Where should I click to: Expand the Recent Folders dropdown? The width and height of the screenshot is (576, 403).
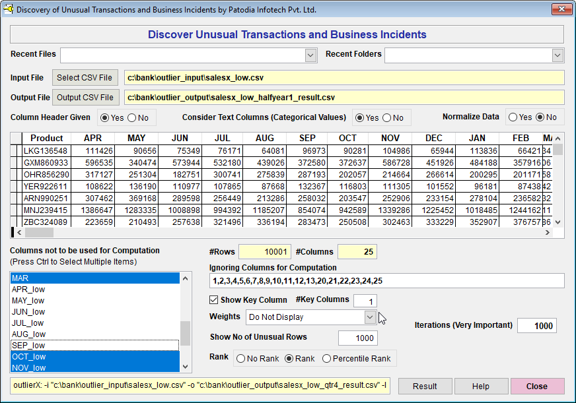click(x=558, y=55)
